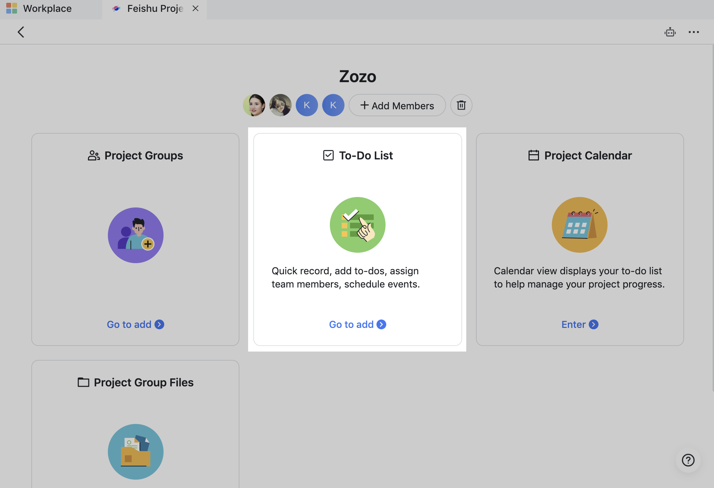Click the Project Groups heading
This screenshot has height=488, width=714.
point(144,156)
